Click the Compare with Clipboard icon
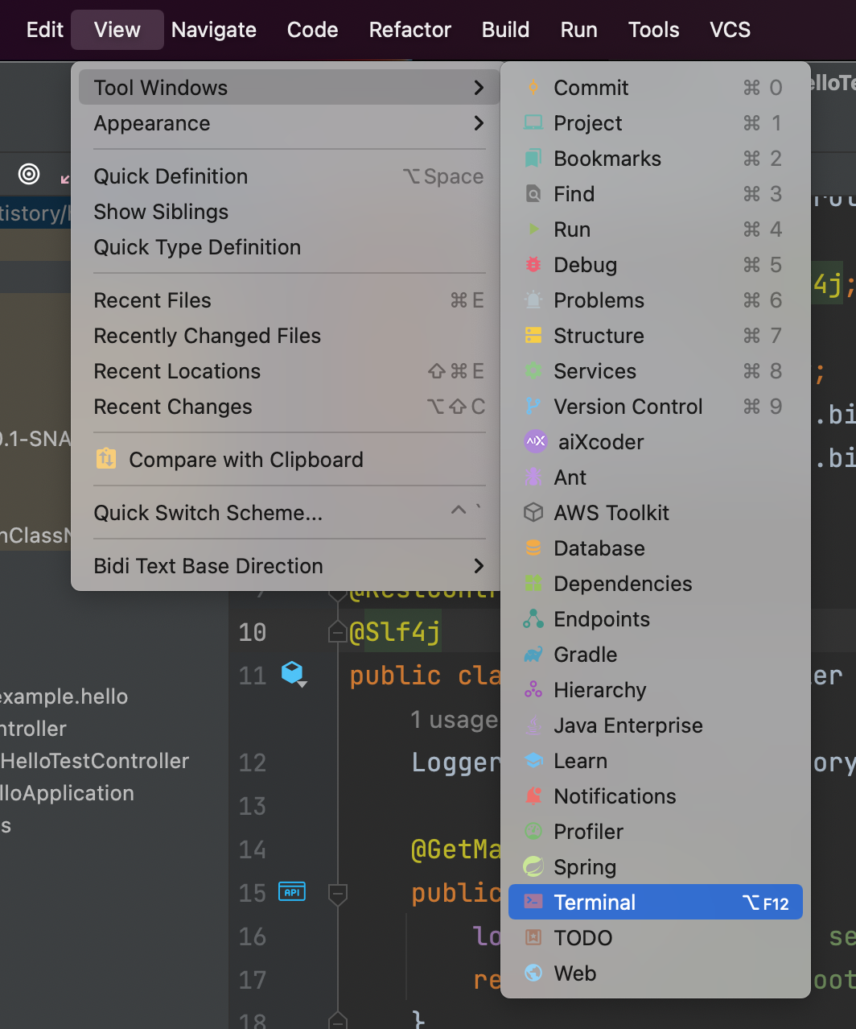The image size is (856, 1029). coord(106,459)
